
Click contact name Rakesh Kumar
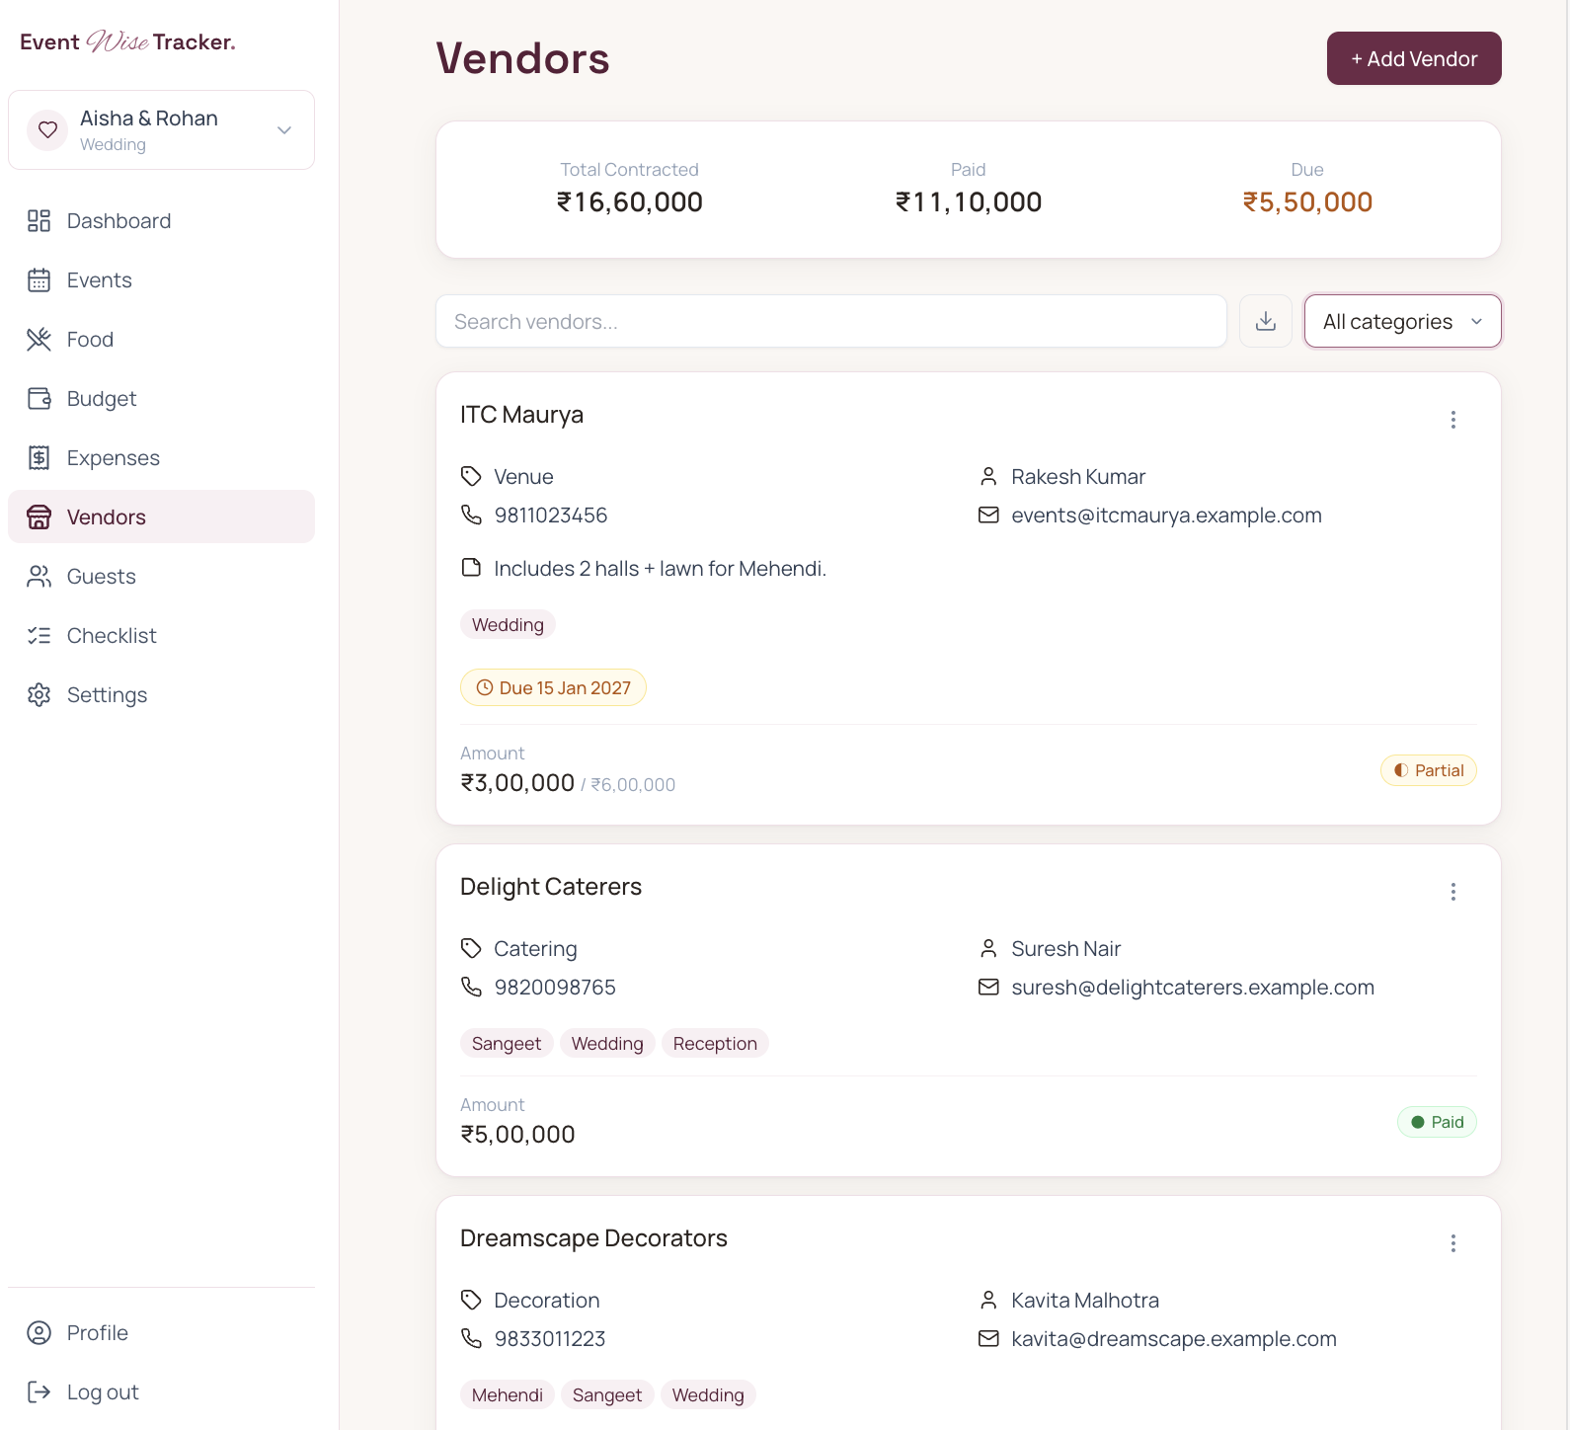(1078, 477)
